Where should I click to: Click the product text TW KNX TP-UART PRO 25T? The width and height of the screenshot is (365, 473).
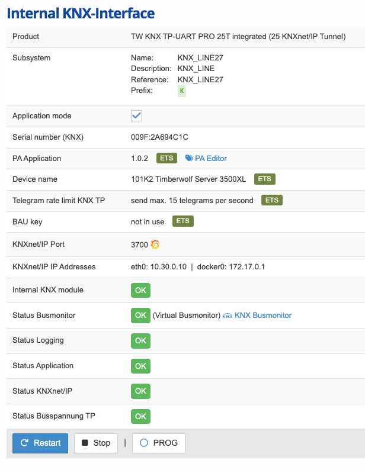(x=181, y=37)
